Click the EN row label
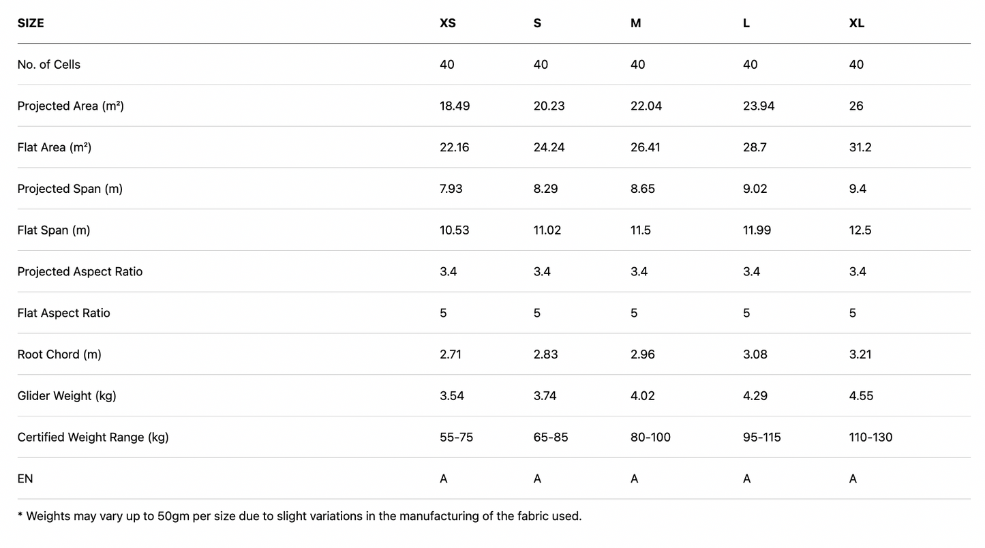Screen dimensions: 985x548 pos(25,479)
